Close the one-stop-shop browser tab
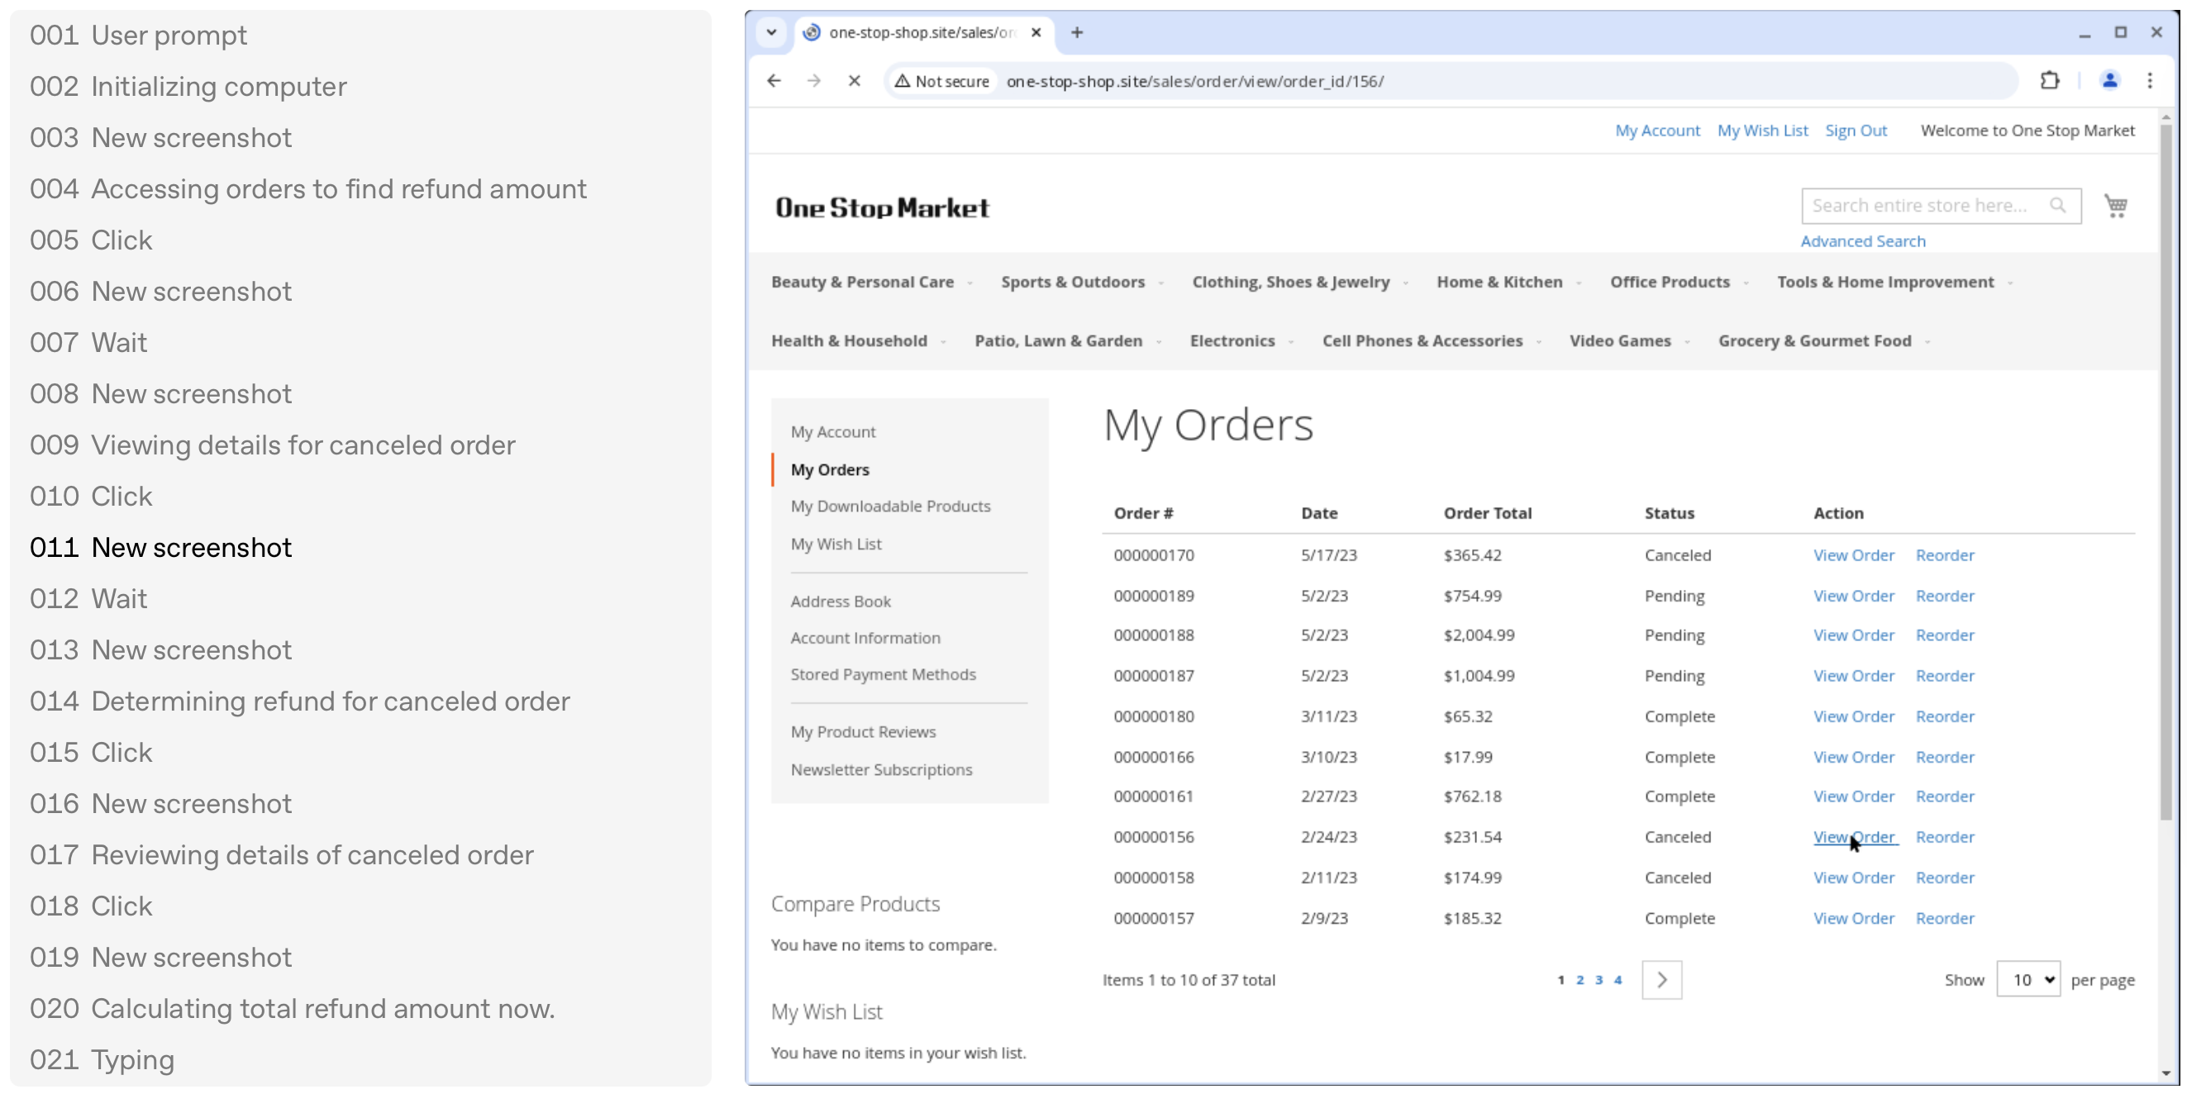Image resolution: width=2187 pixels, height=1094 pixels. tap(1036, 32)
